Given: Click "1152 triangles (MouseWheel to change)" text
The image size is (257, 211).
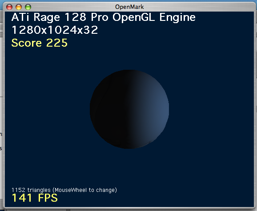Looking at the screenshot, I should tap(64, 190).
